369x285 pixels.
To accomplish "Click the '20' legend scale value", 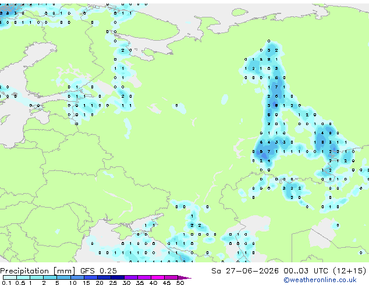I will coord(100,283).
